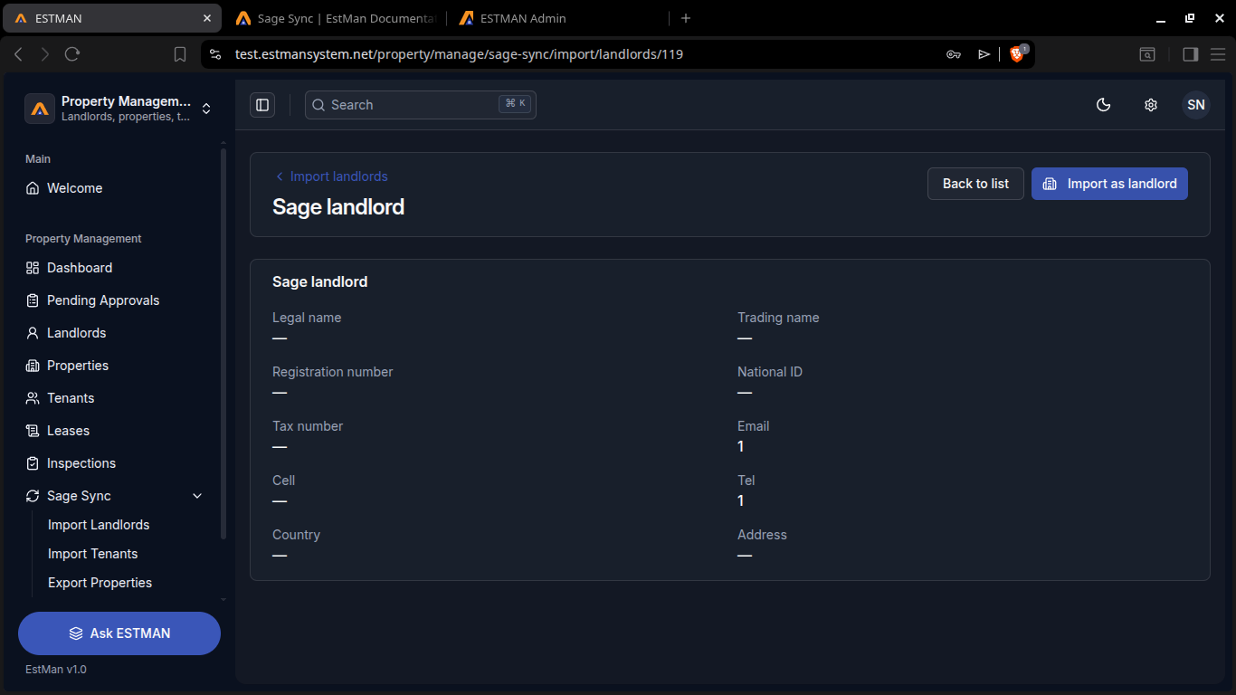Open settings via the gear icon
Image resolution: width=1236 pixels, height=695 pixels.
point(1151,105)
